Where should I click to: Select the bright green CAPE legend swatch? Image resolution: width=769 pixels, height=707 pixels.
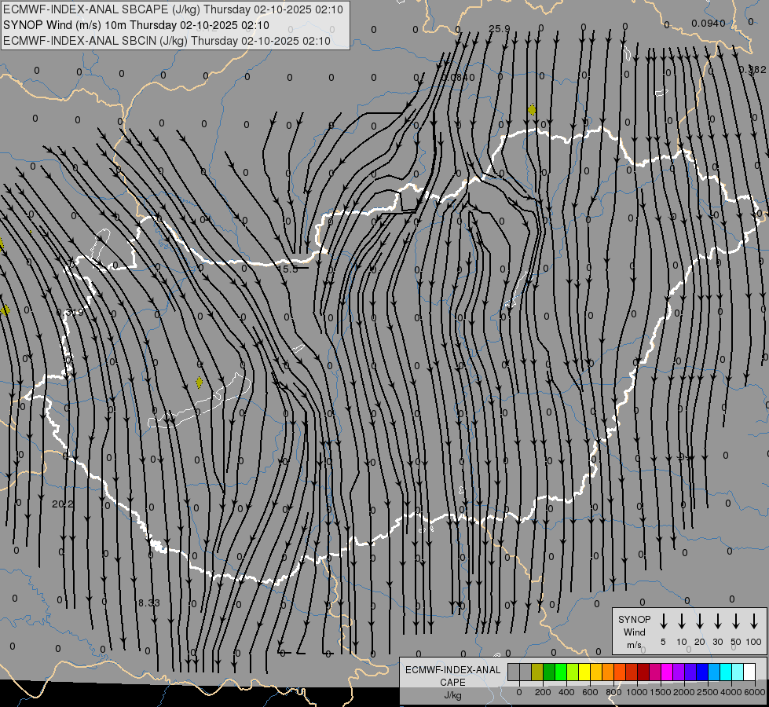(x=561, y=672)
